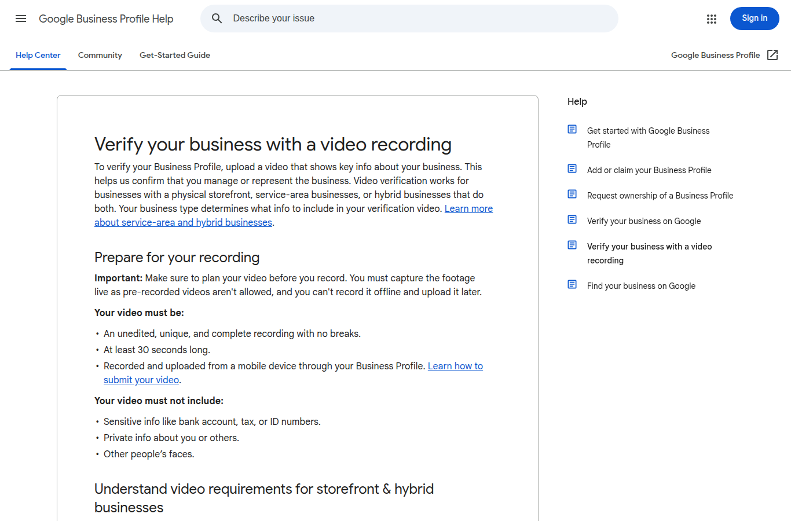The width and height of the screenshot is (791, 521).
Task: Click the Describe your issue search field
Action: click(409, 19)
